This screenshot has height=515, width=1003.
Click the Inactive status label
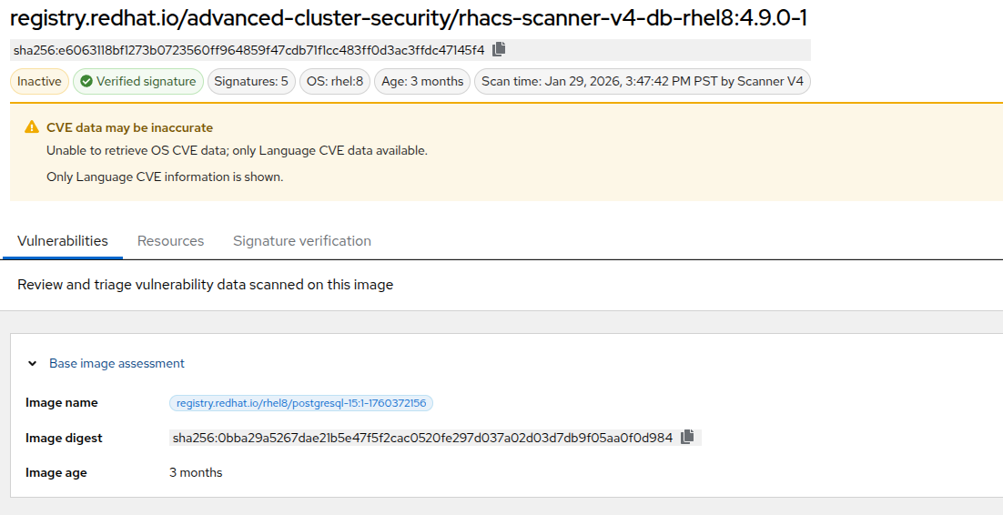click(x=39, y=82)
